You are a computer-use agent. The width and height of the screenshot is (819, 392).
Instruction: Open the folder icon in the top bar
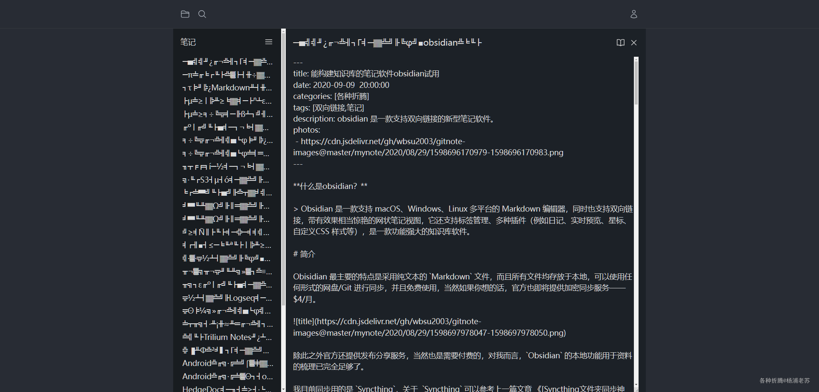pyautogui.click(x=185, y=14)
